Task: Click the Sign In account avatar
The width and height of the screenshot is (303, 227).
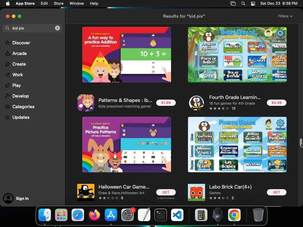Action: (x=8, y=198)
